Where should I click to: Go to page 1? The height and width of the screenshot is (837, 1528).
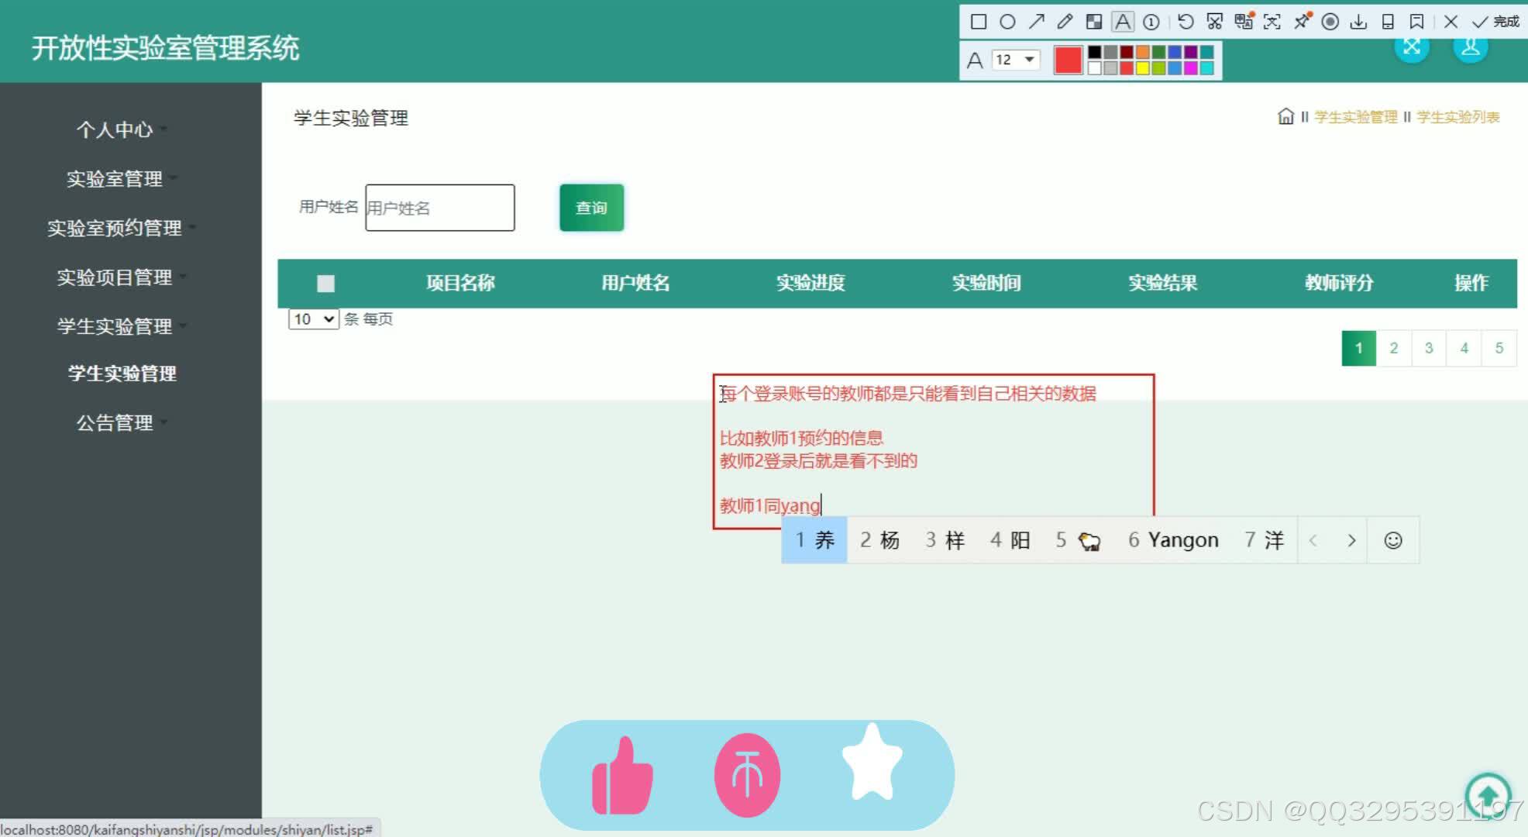click(1358, 348)
